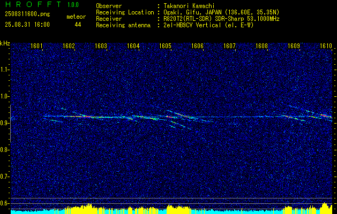Click the Observer label
This screenshot has height=214, width=337.
click(x=109, y=6)
